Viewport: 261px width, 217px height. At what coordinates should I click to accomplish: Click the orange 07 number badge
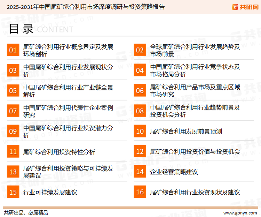(13, 111)
